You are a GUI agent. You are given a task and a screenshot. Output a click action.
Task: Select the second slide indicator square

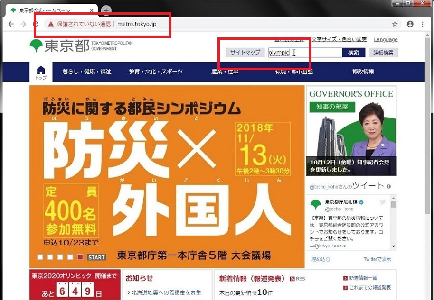pyautogui.click(x=50, y=257)
